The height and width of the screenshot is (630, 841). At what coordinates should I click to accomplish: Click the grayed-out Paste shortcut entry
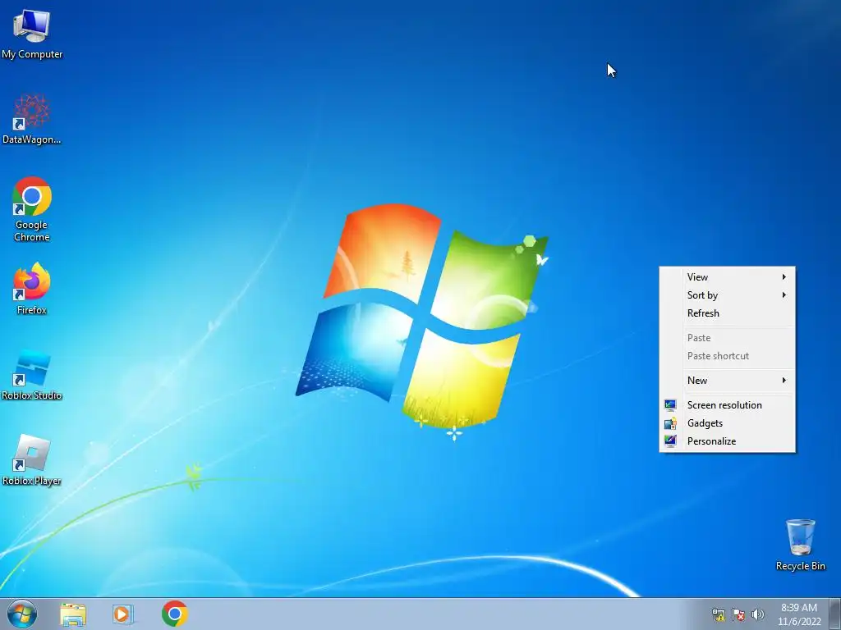[x=728, y=356]
